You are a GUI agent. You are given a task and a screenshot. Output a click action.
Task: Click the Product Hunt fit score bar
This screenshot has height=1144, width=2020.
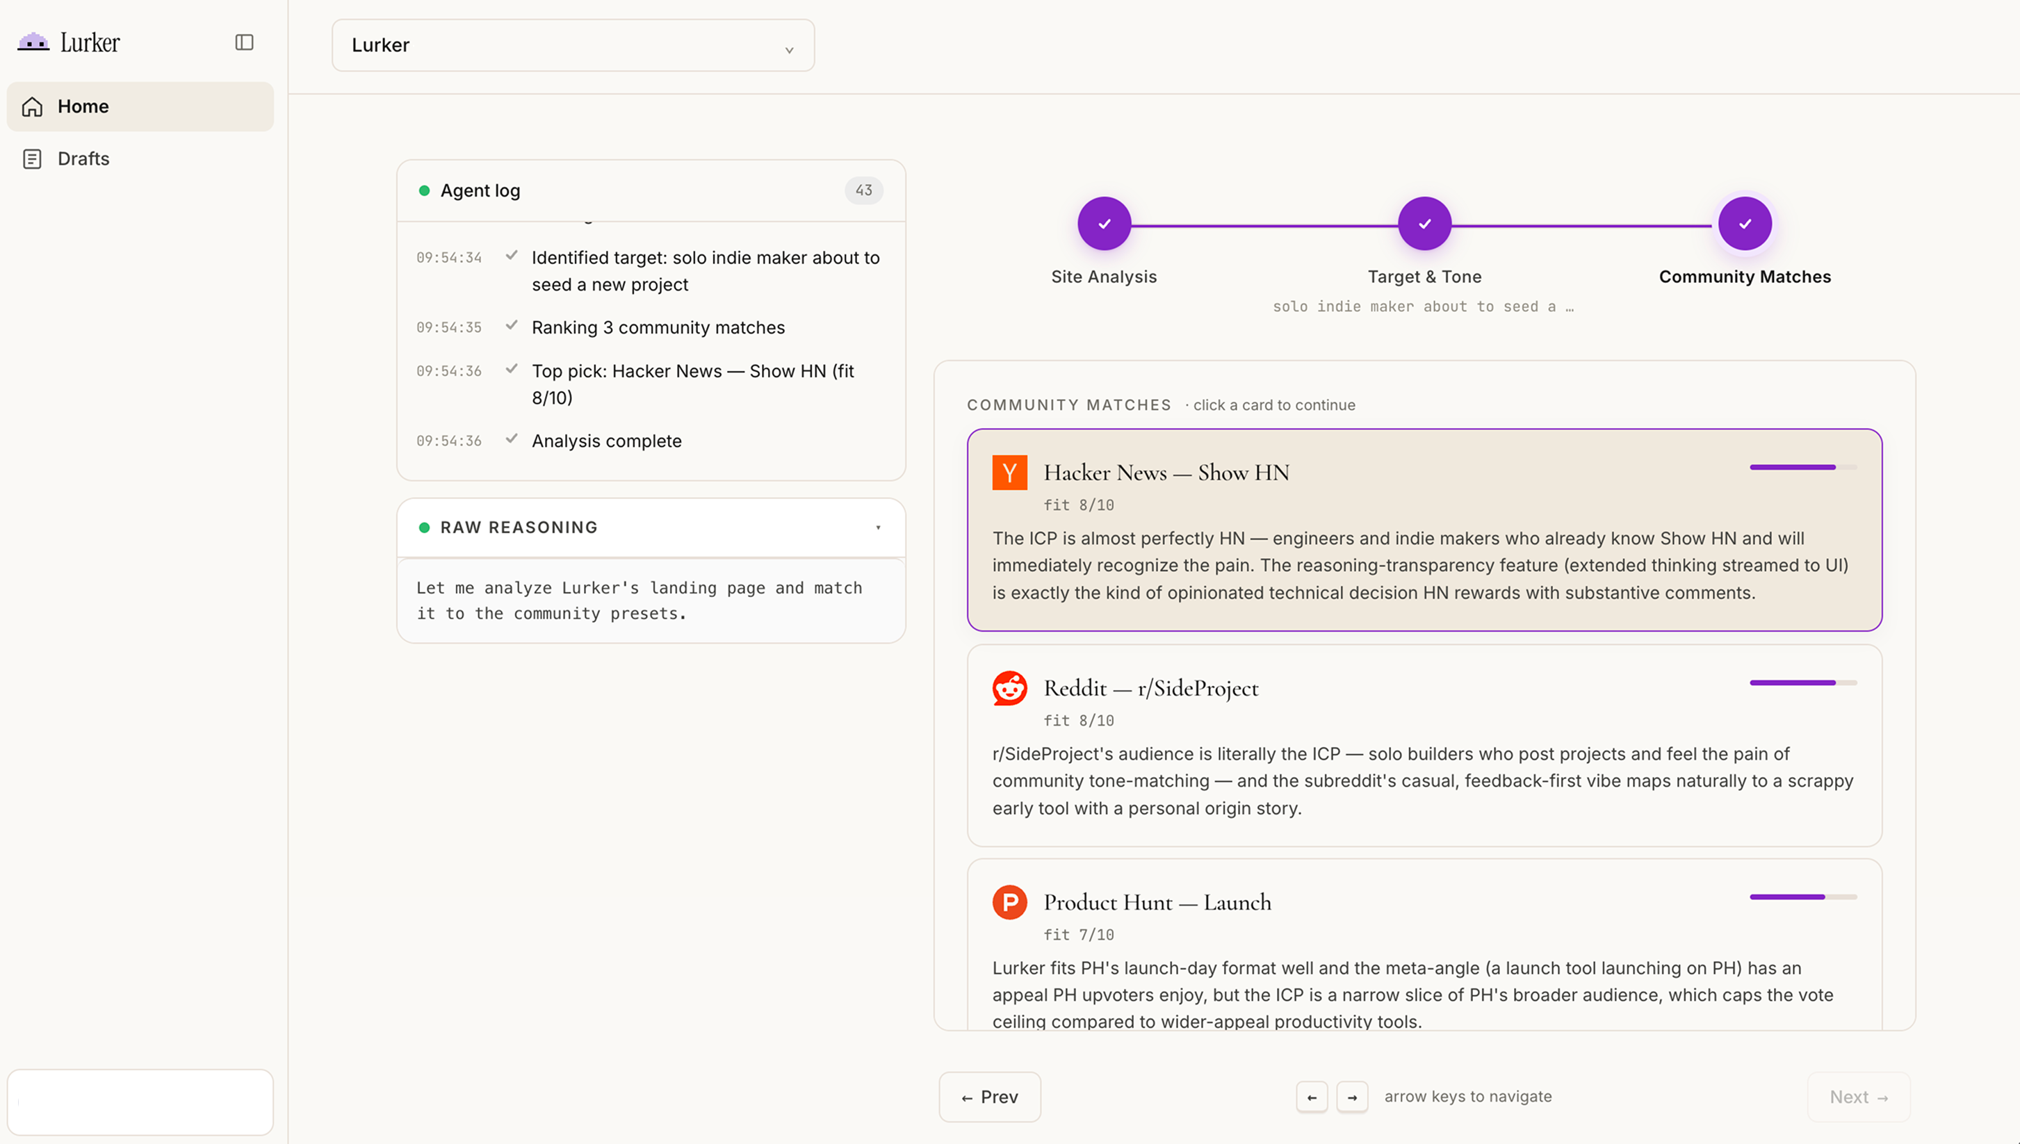coord(1803,897)
